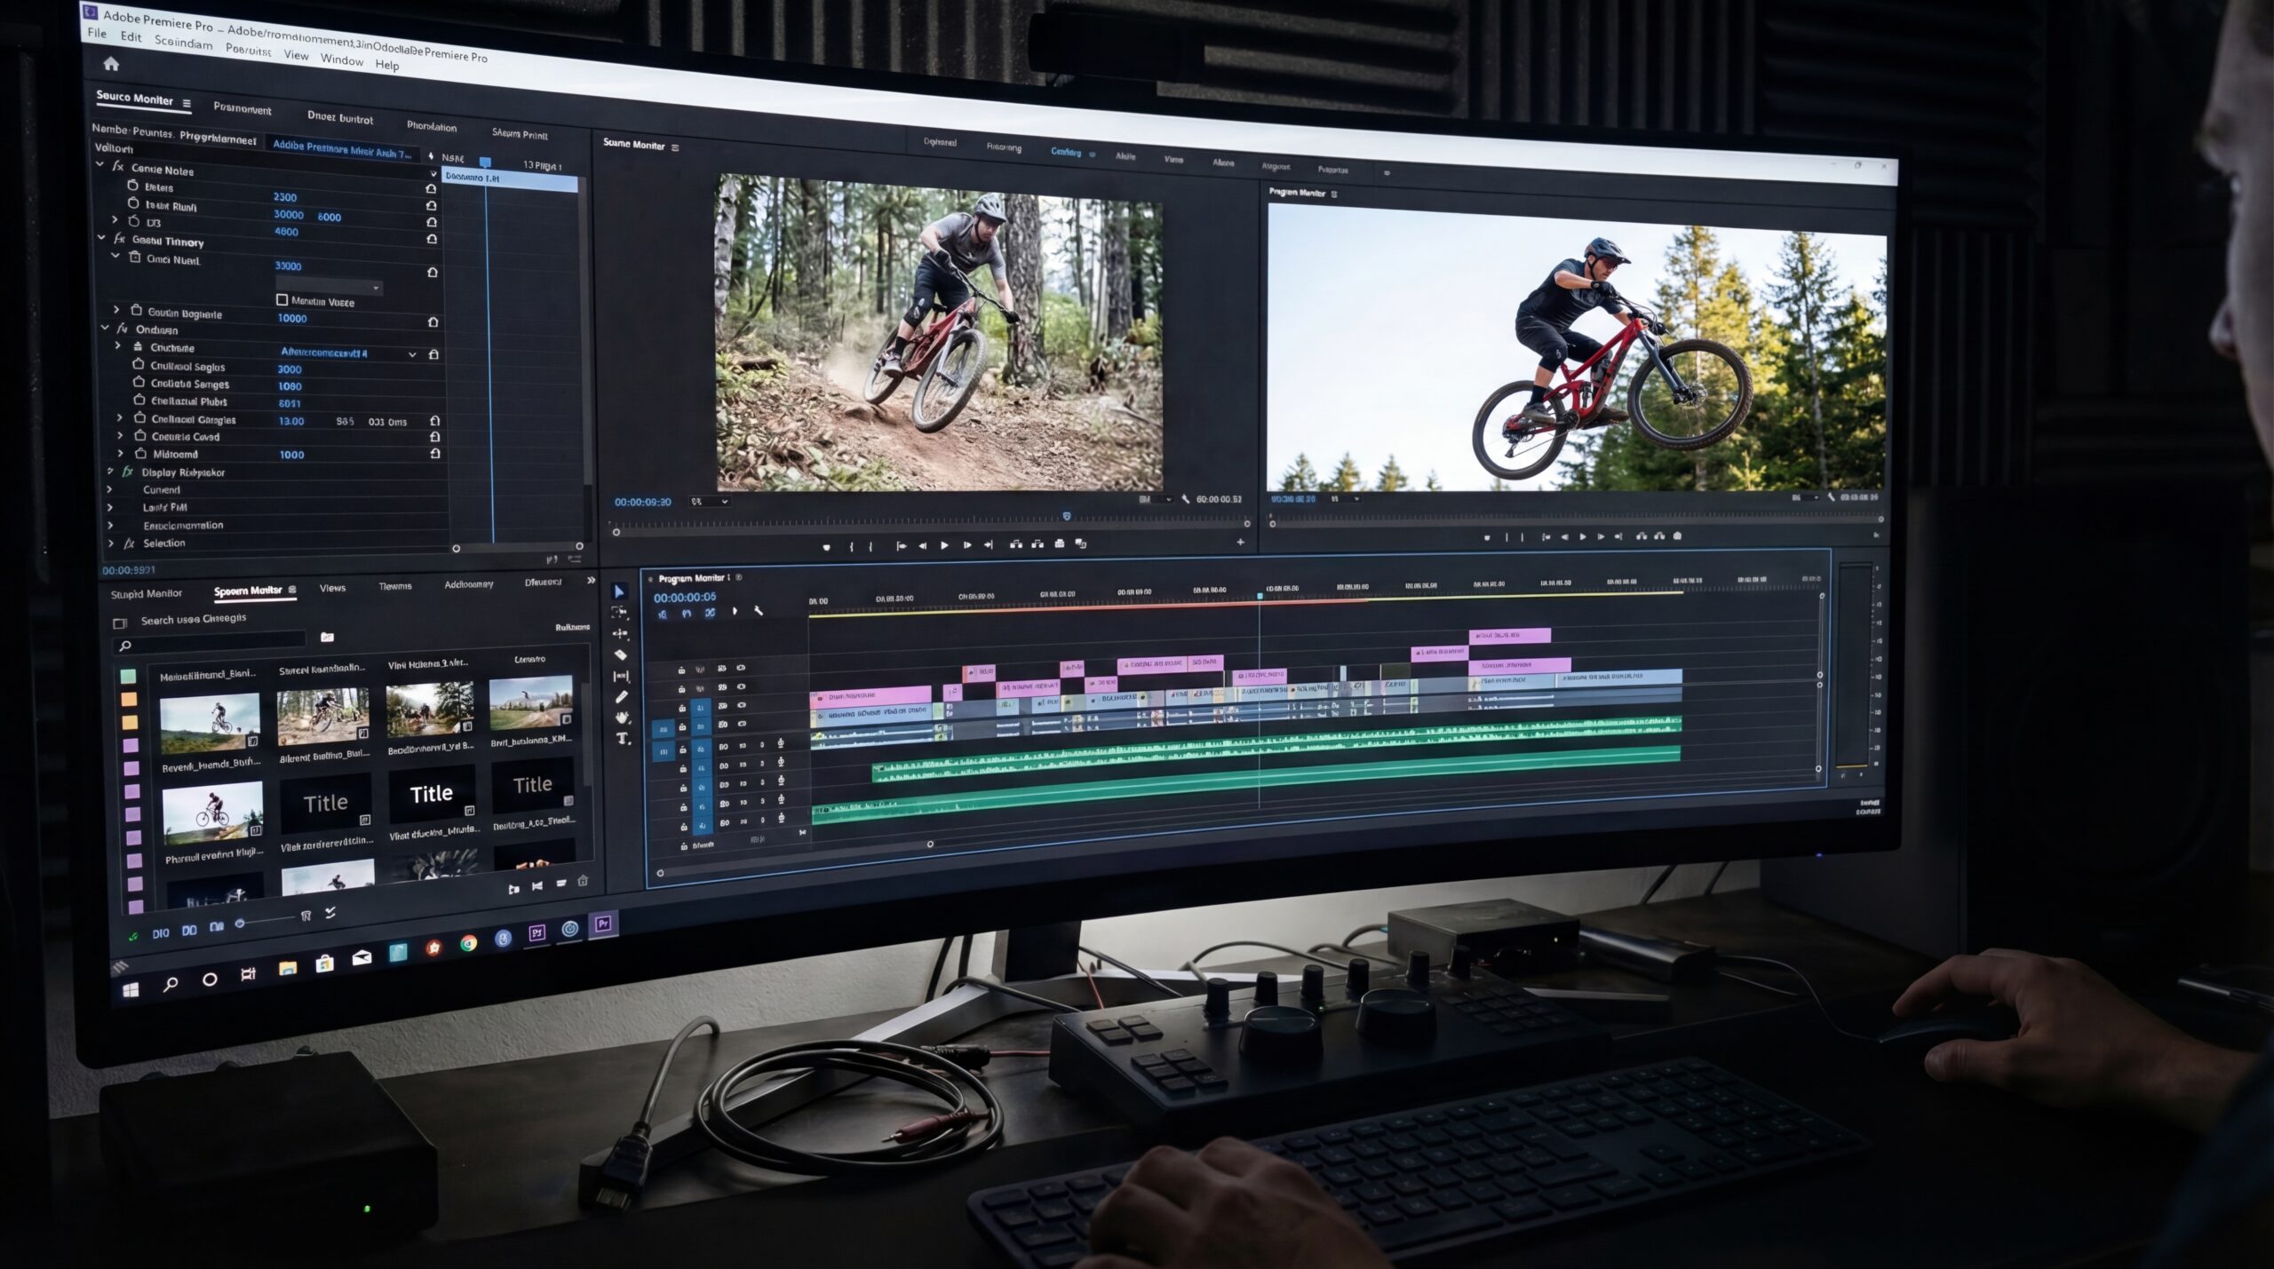Screen dimensions: 2274x1269
Task: Step back one frame in forest trail monitor
Action: click(922, 545)
